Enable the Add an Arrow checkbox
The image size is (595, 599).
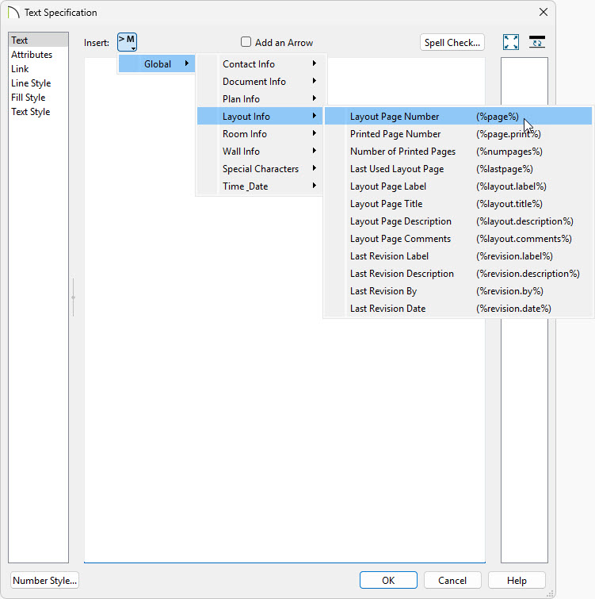[x=246, y=43]
